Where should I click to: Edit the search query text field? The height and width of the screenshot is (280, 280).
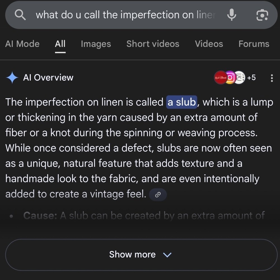126,15
